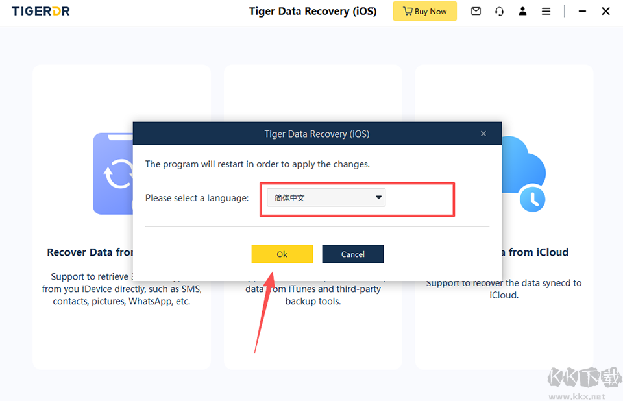Screen dimensions: 623x401
Task: Open the user account icon
Action: click(522, 12)
